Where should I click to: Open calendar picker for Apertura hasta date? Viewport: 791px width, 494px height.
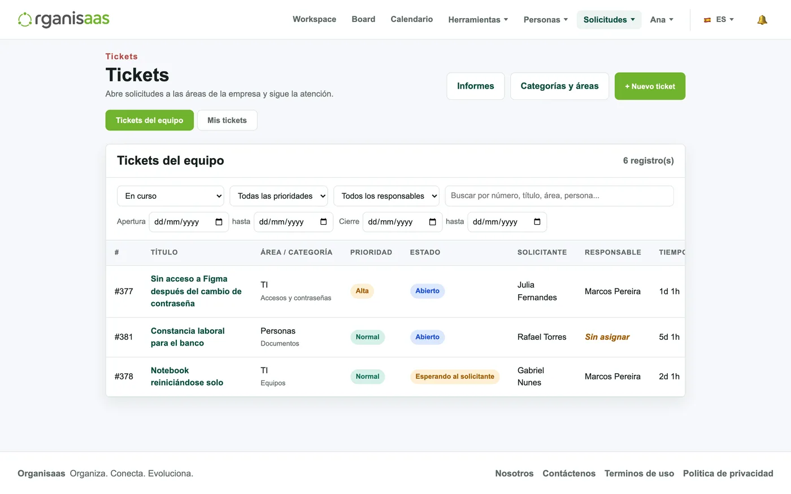(x=323, y=222)
